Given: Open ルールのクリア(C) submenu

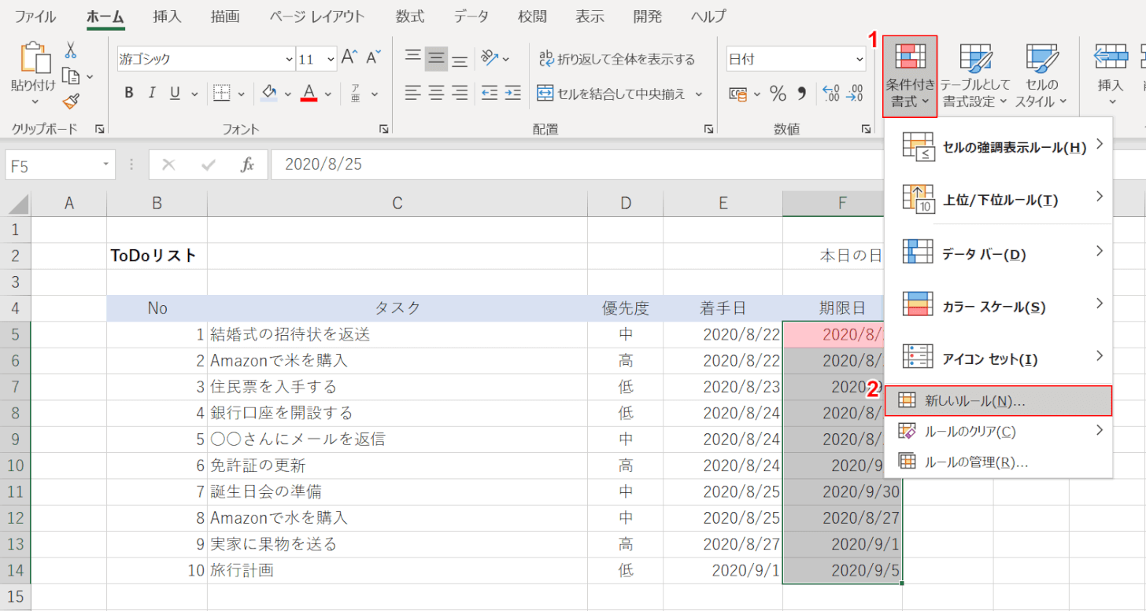Looking at the screenshot, I should 999,431.
